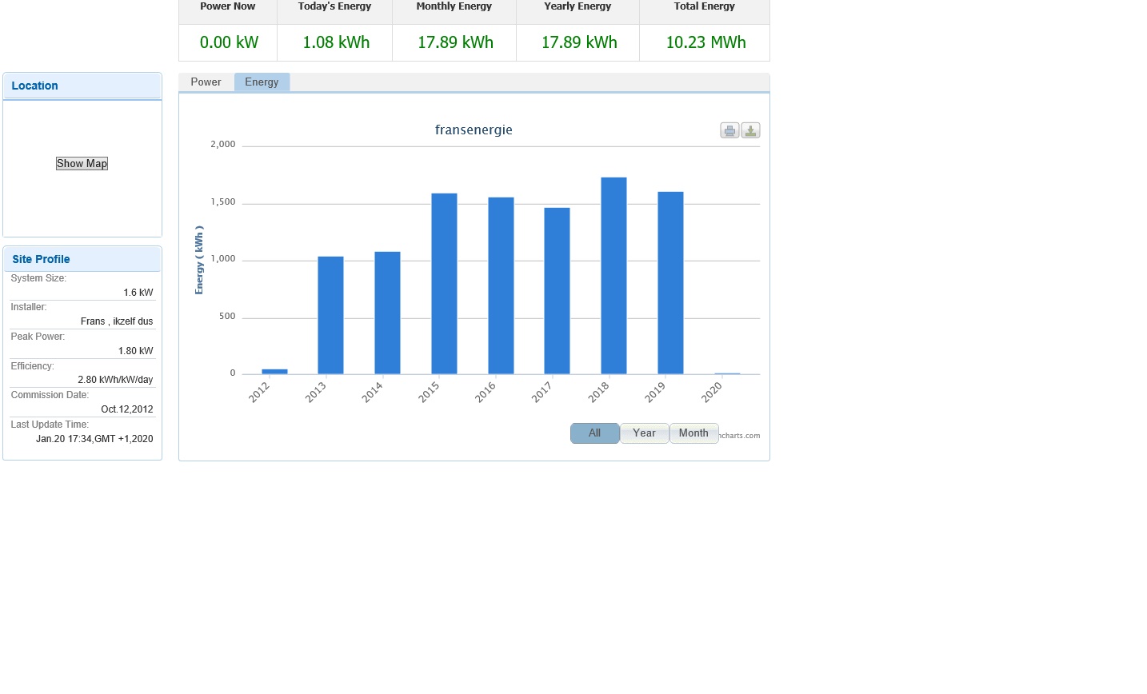Click the chart title fransenergie
Screen dimensions: 1147x694
click(474, 130)
